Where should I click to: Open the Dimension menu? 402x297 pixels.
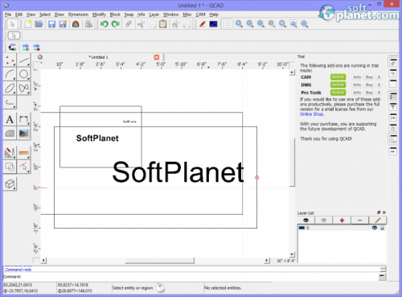point(78,14)
